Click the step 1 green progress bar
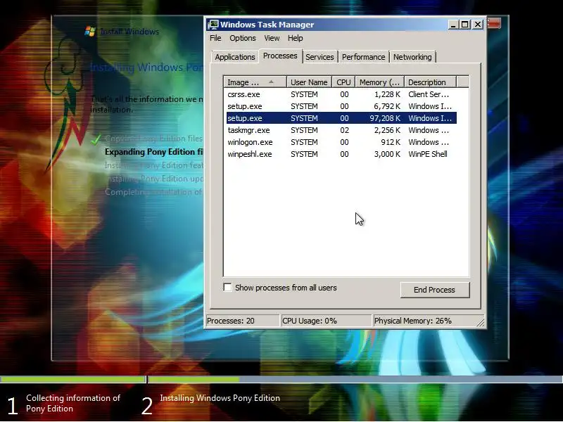This screenshot has width=563, height=422. pos(72,379)
